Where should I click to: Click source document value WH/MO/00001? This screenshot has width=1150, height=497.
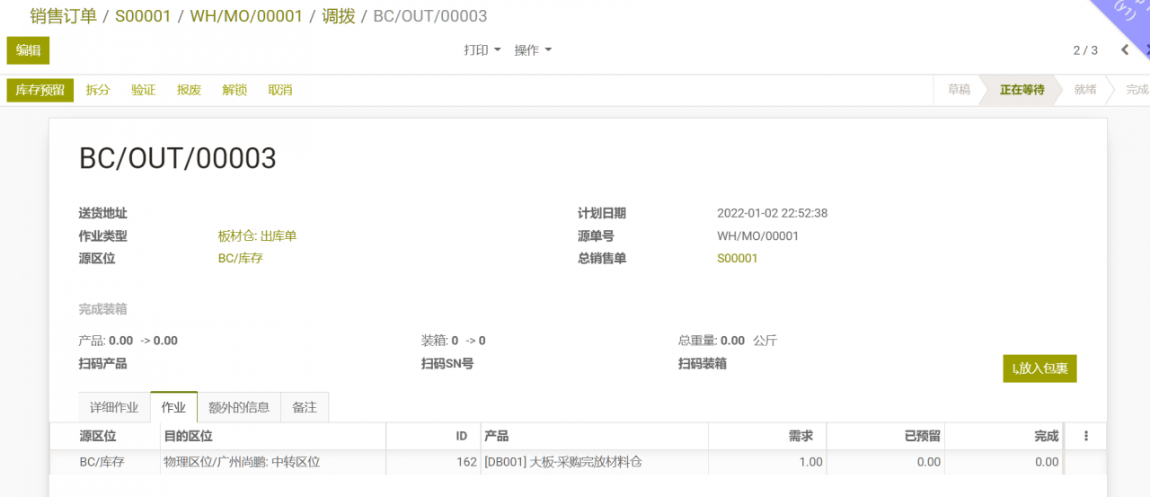click(x=757, y=236)
